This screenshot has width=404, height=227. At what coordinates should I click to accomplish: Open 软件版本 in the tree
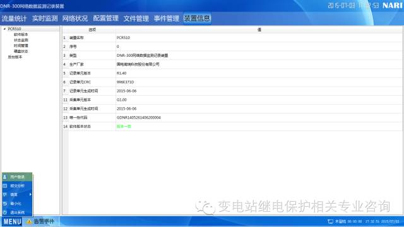click(x=21, y=35)
